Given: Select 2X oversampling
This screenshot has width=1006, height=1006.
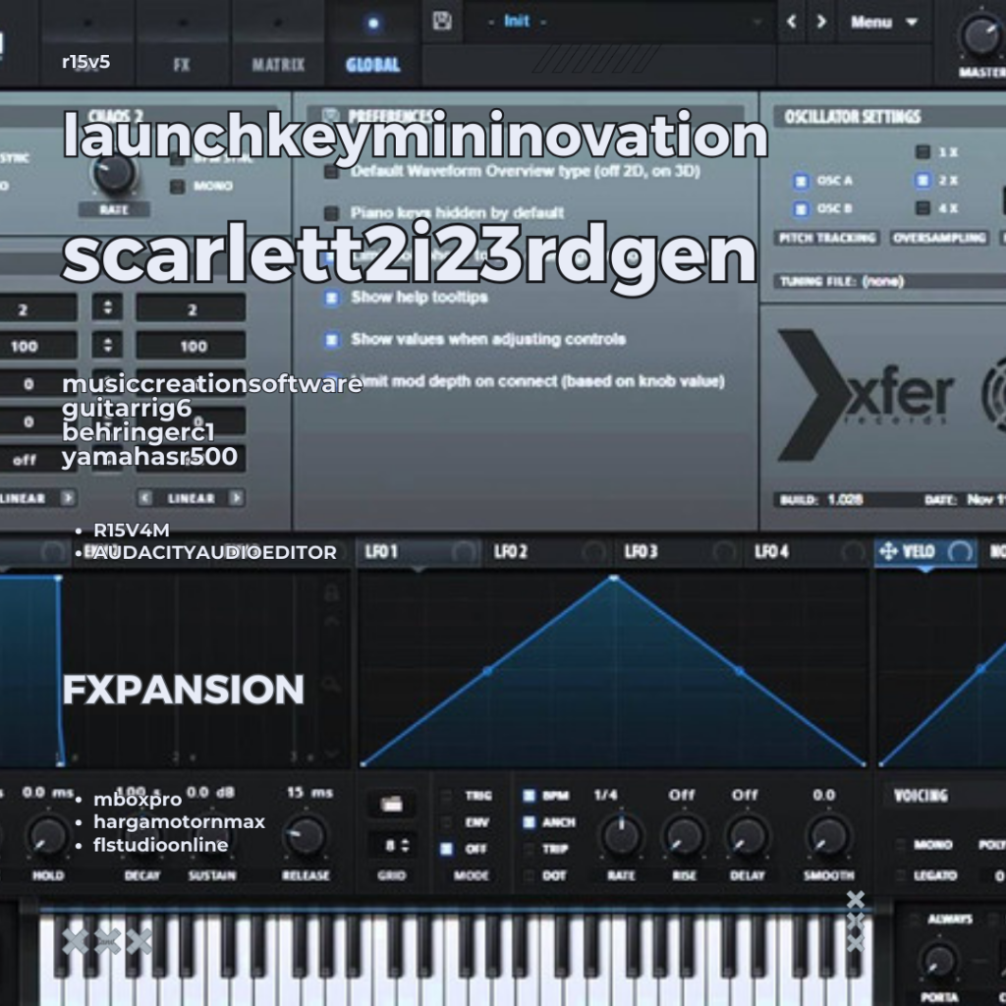Looking at the screenshot, I should [922, 181].
